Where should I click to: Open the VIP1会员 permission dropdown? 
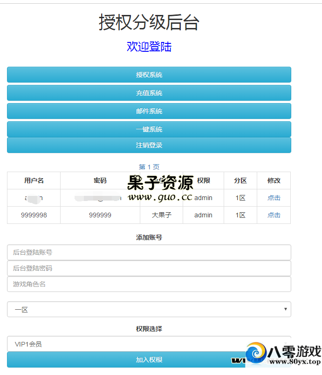(x=149, y=344)
